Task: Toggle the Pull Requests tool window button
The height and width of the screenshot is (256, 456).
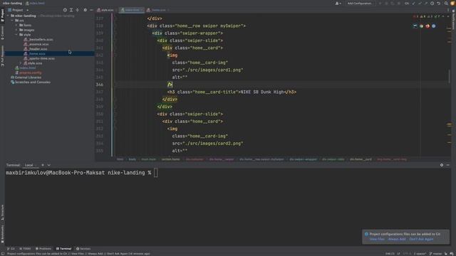Action: point(2,55)
